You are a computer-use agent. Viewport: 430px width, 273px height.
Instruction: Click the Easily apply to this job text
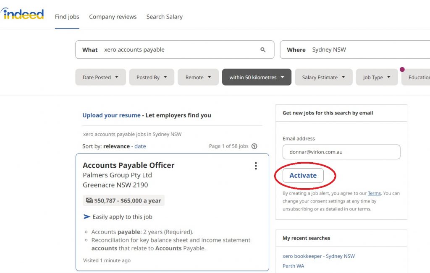(x=122, y=217)
